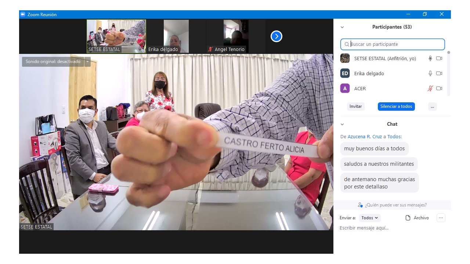The height and width of the screenshot is (264, 470).
Task: Toggle ACER muted microphone icon
Action: point(430,88)
